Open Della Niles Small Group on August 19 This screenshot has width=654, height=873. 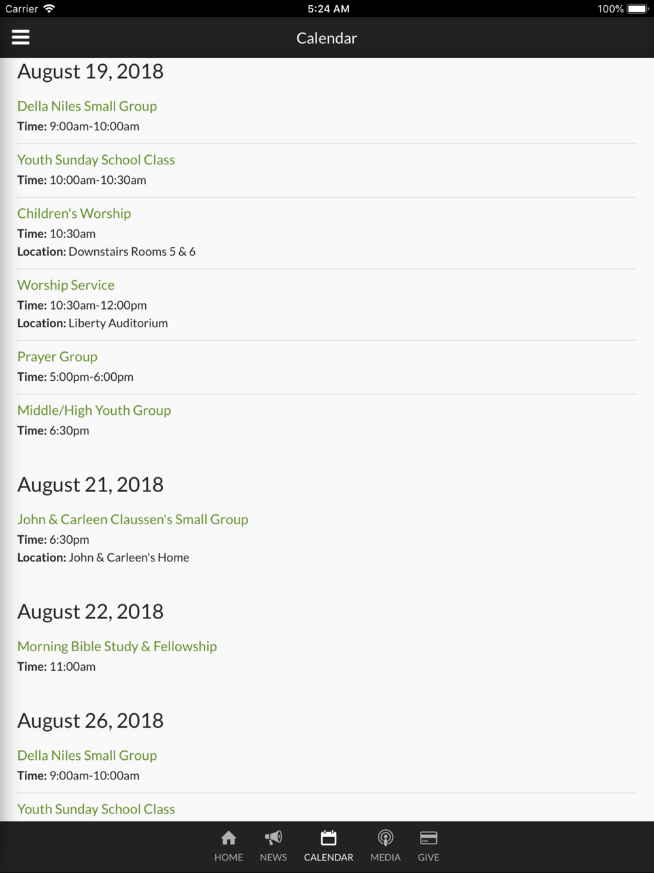coord(87,106)
